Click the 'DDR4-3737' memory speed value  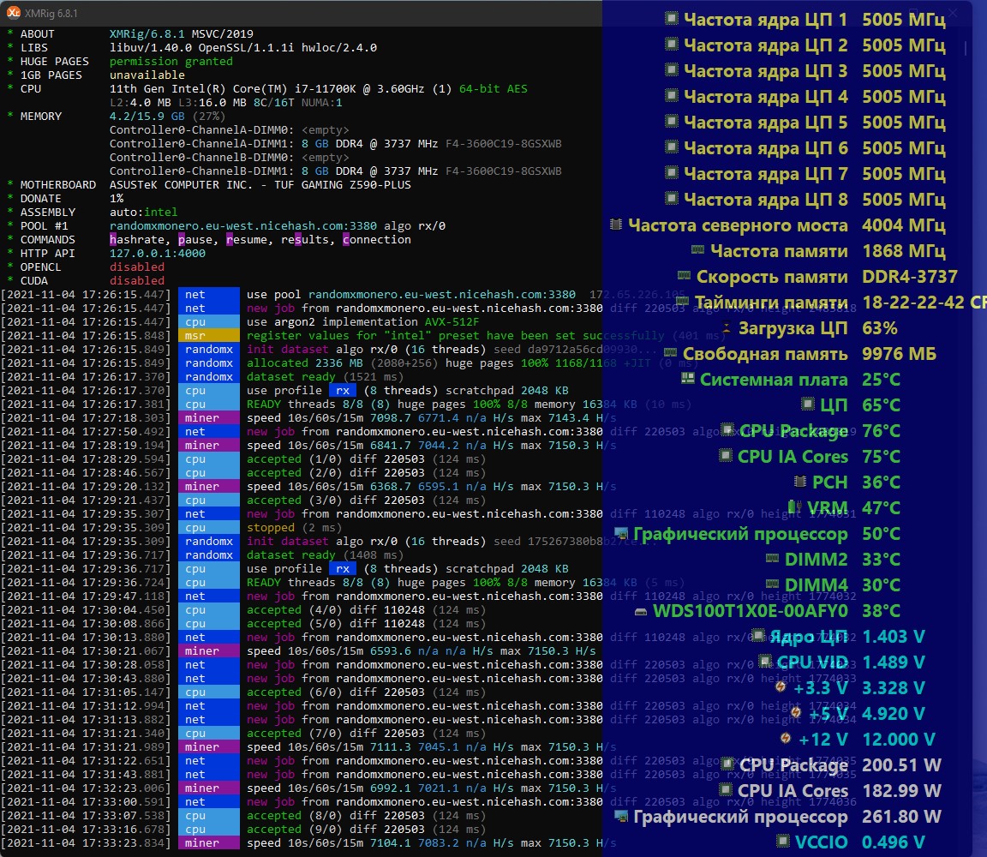tap(910, 277)
